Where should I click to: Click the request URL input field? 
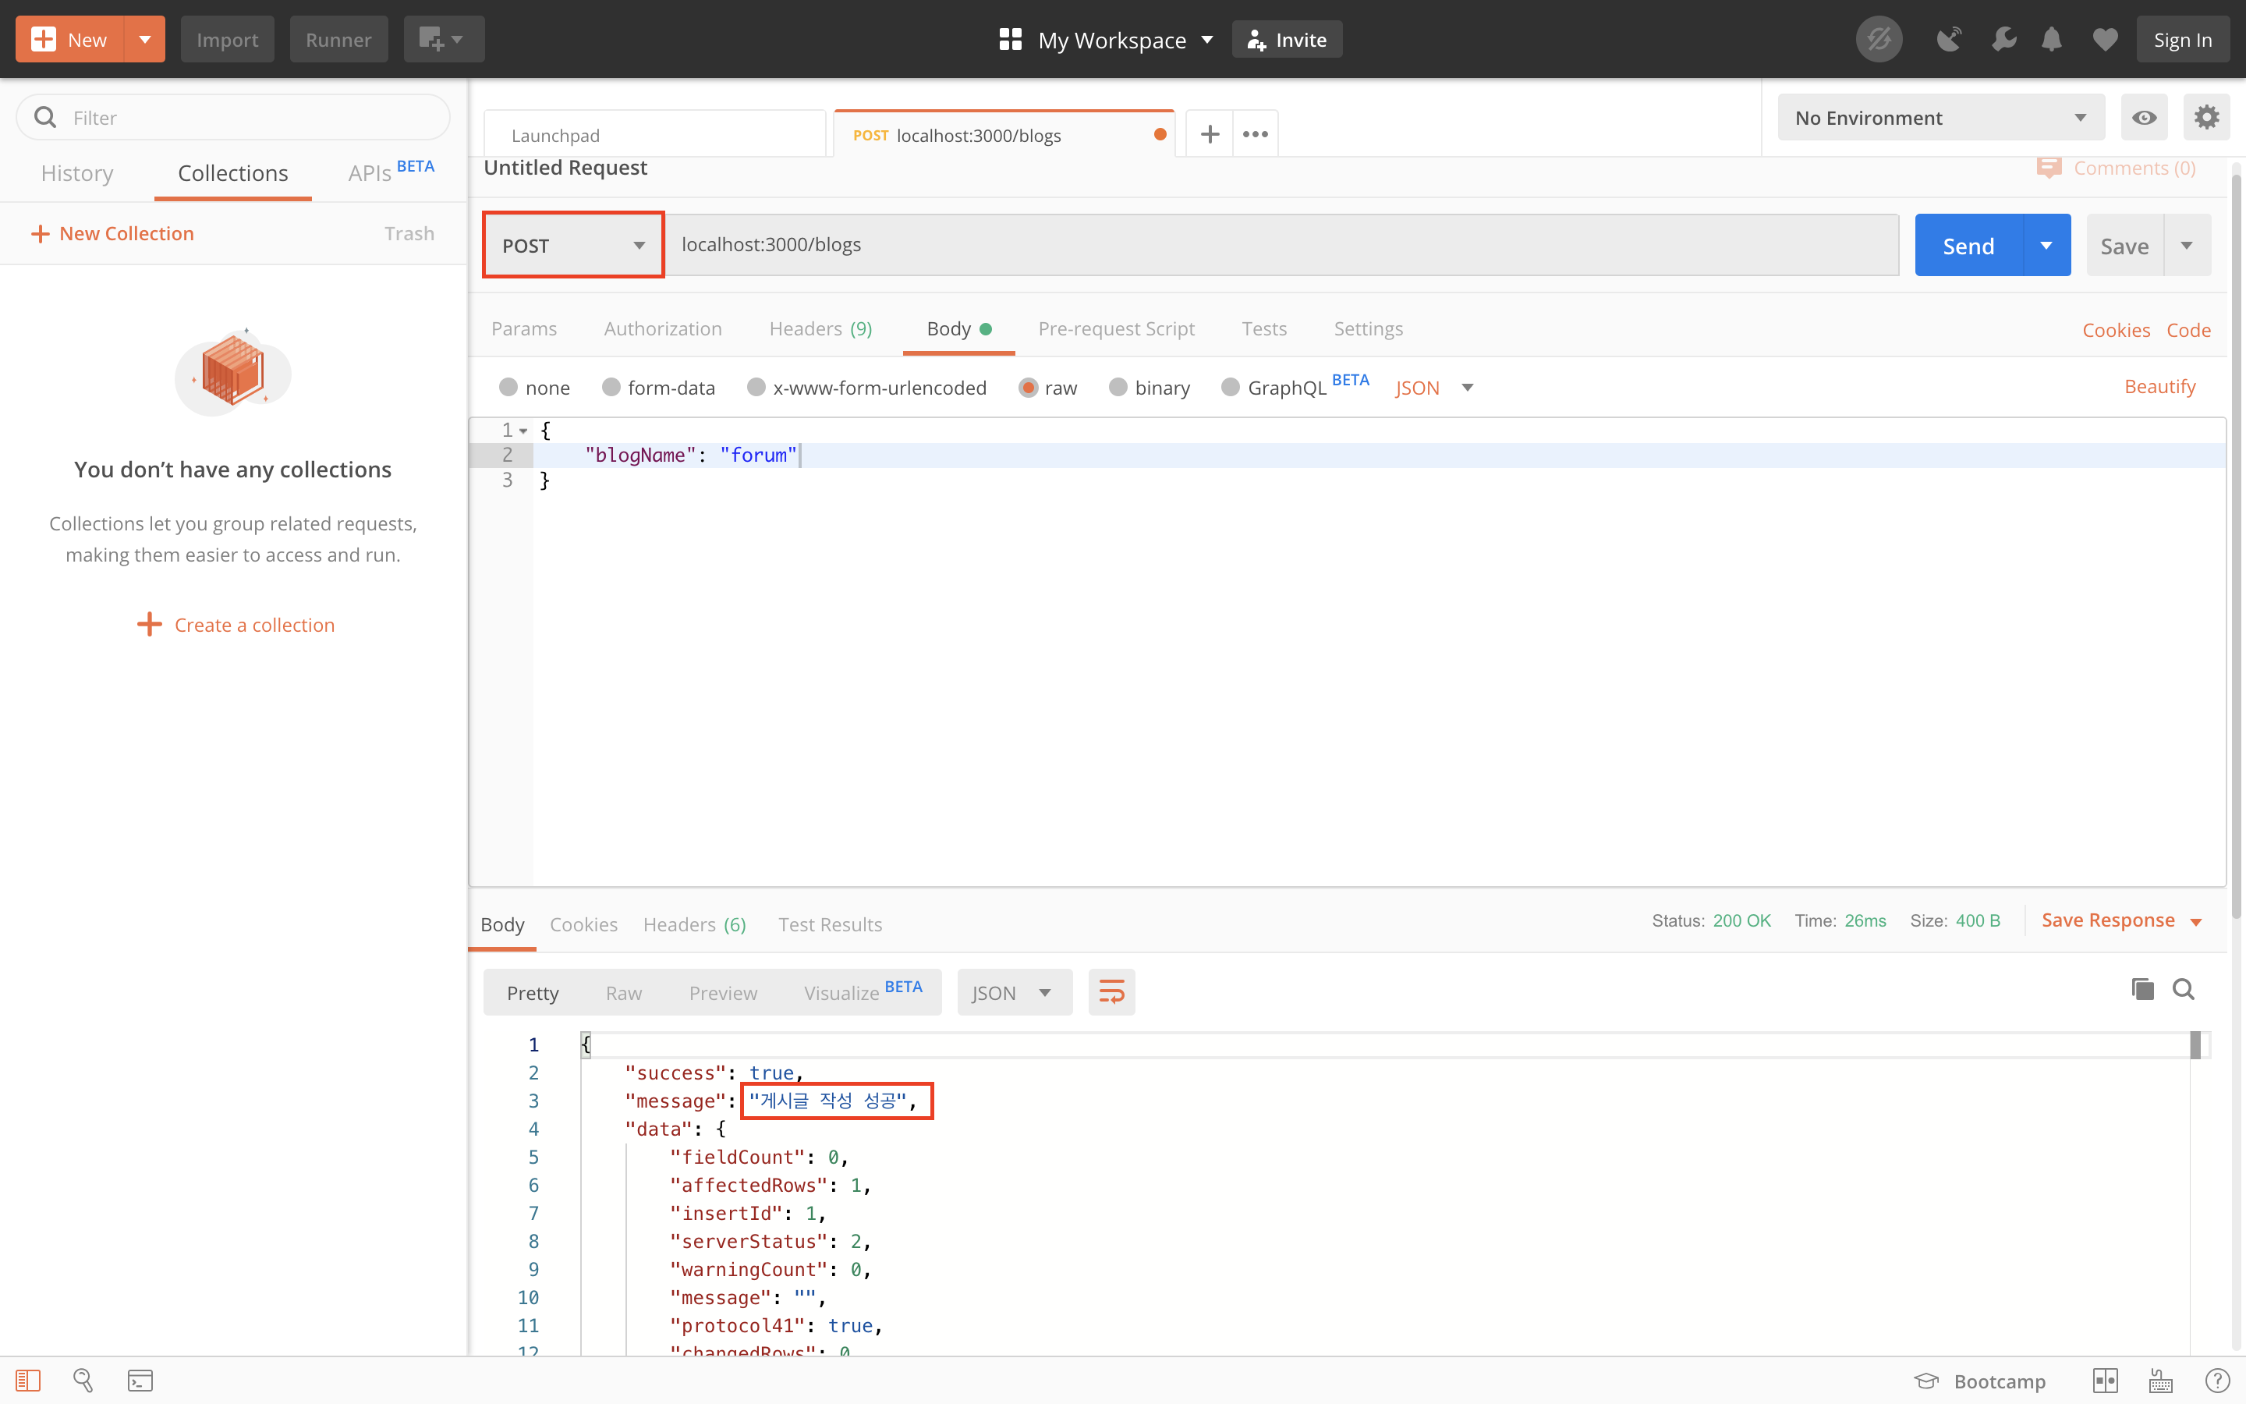tap(1281, 245)
